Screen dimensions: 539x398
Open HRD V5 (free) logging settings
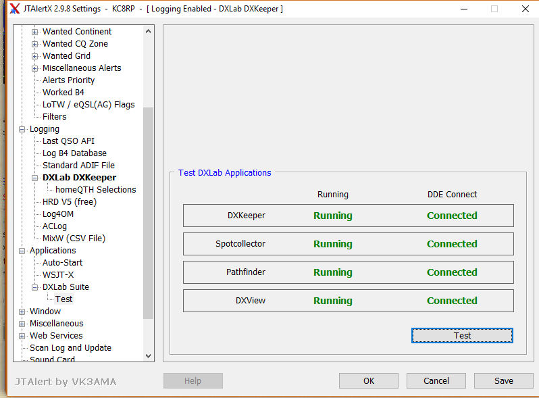pyautogui.click(x=69, y=202)
